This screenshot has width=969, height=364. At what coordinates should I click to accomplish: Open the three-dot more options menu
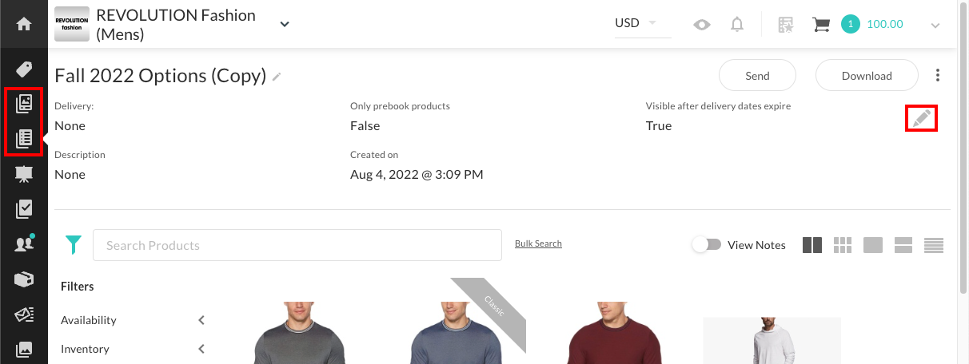click(938, 76)
